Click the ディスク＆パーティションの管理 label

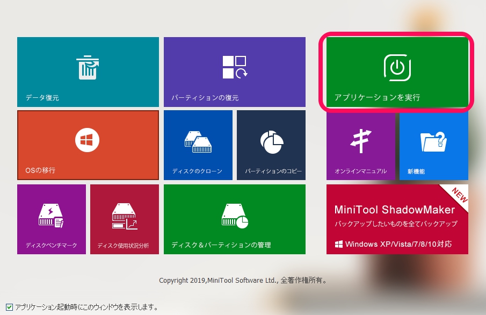tap(221, 245)
